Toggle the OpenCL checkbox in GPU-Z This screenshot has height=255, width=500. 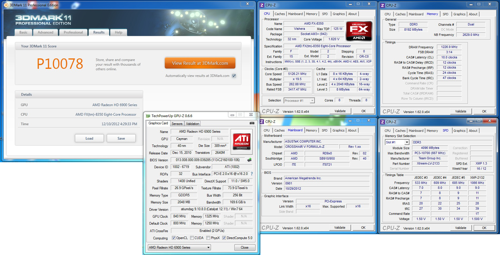point(174,238)
